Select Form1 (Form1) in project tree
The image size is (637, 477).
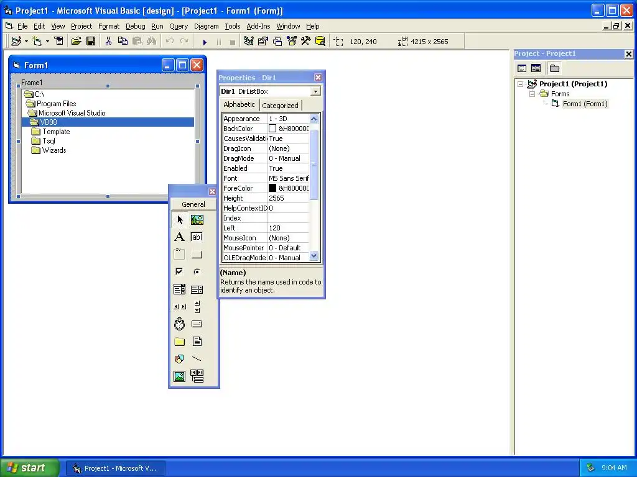point(585,104)
